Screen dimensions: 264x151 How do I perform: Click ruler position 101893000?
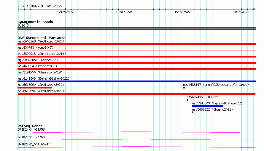point(182,12)
